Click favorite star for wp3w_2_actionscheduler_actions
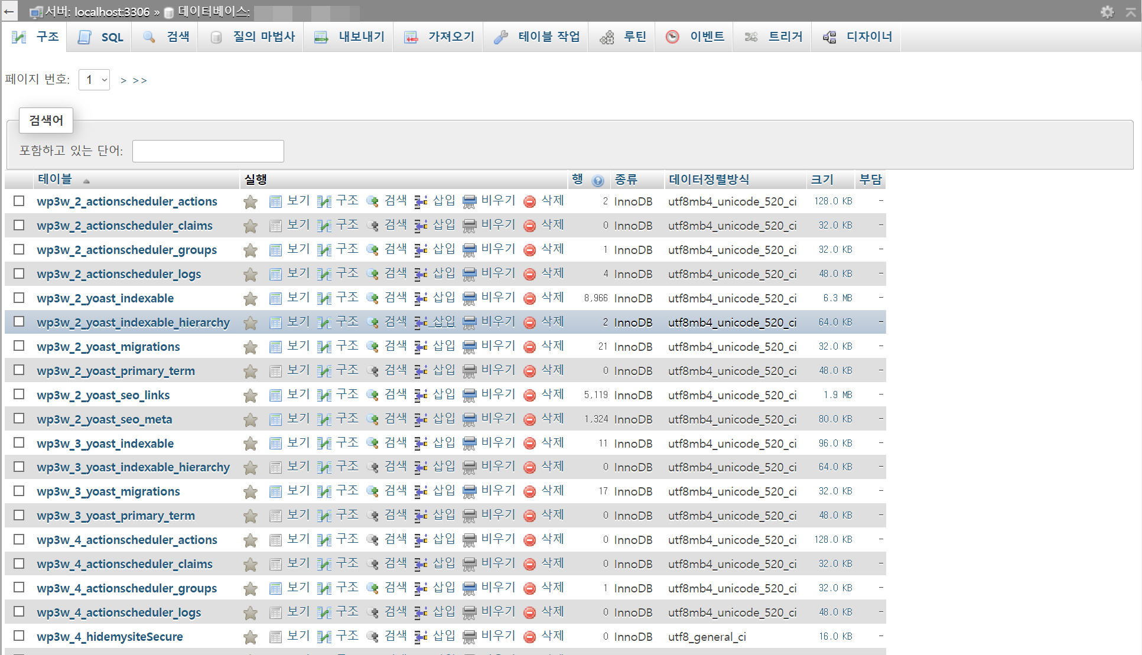This screenshot has width=1142, height=655. tap(250, 202)
